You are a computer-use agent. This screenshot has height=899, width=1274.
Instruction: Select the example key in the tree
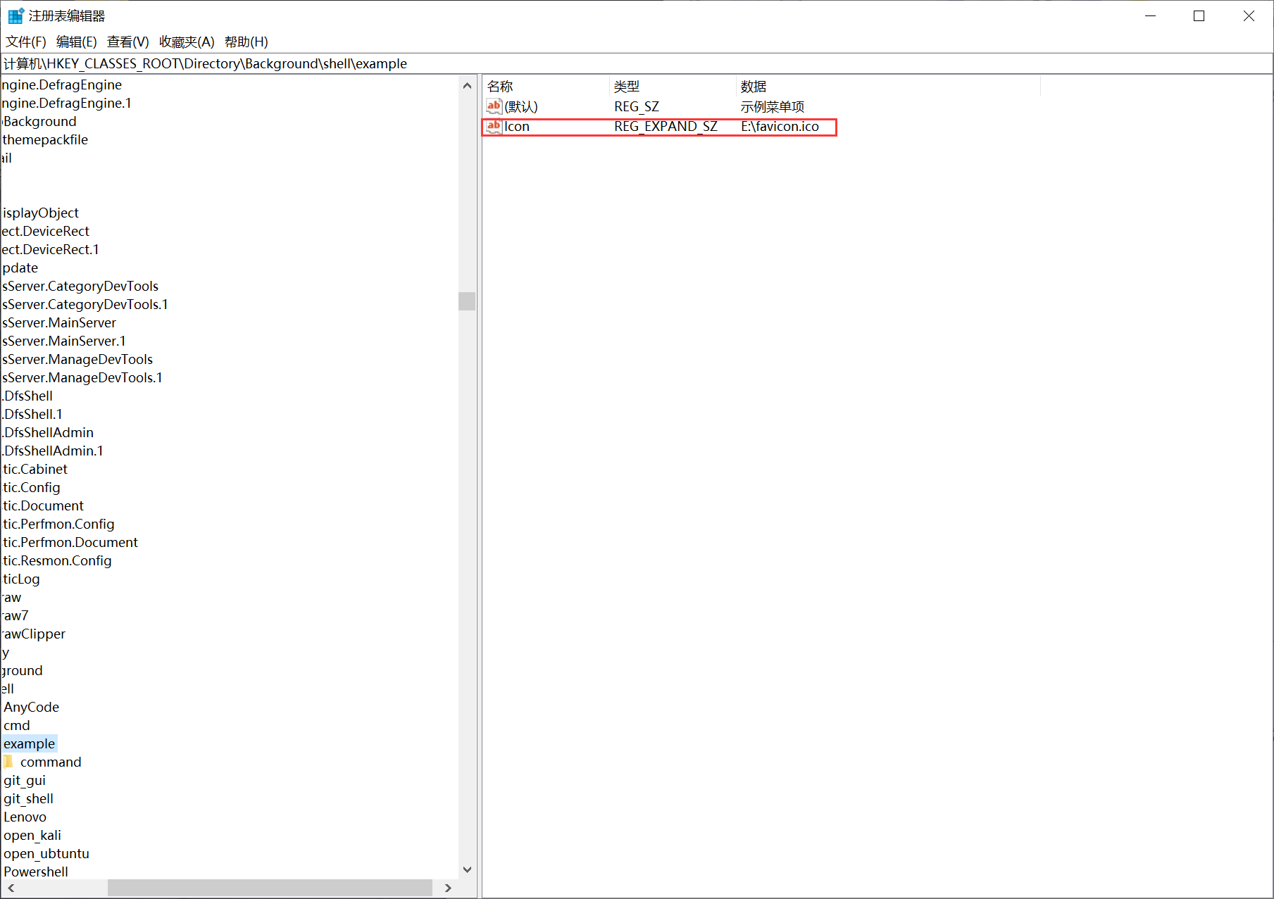(x=30, y=744)
